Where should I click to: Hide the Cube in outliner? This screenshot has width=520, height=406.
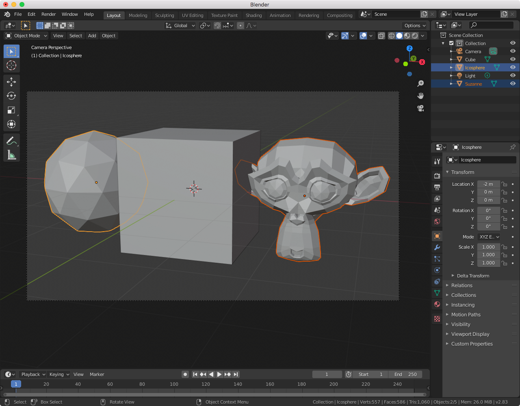[x=513, y=59]
